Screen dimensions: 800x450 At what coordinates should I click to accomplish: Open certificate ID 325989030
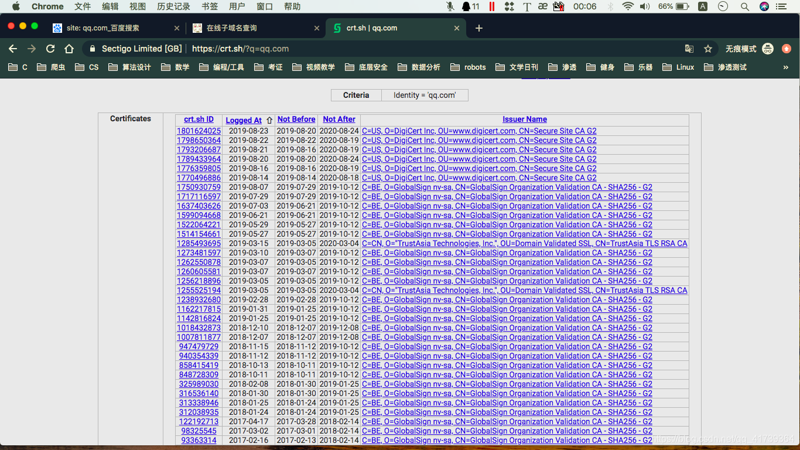click(x=199, y=384)
